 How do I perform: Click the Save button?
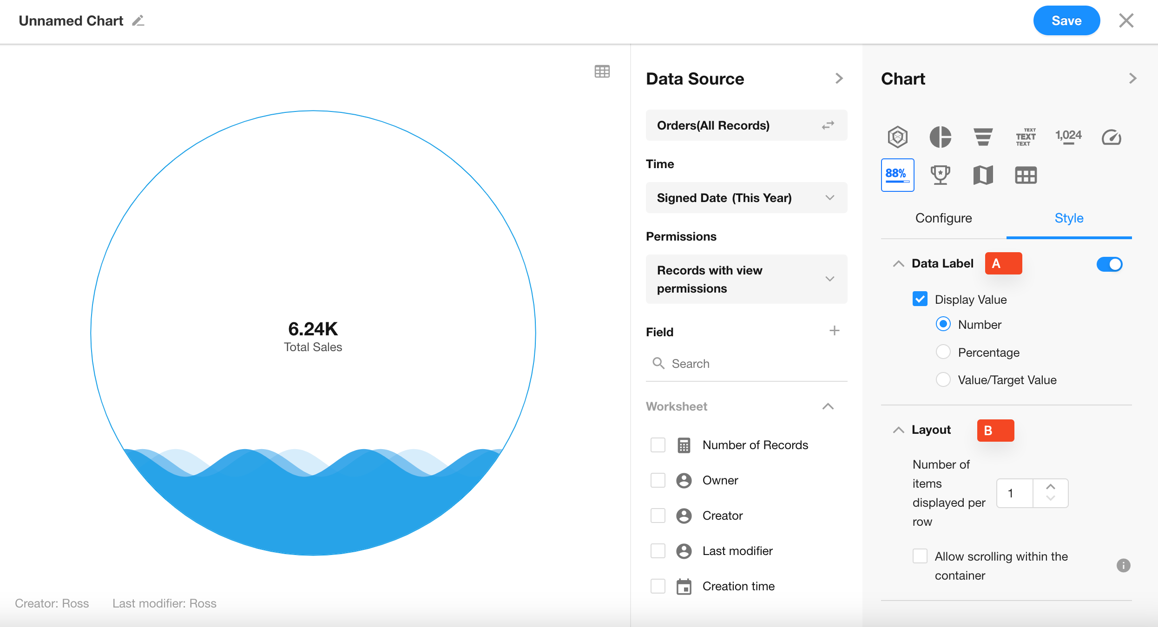pyautogui.click(x=1066, y=21)
